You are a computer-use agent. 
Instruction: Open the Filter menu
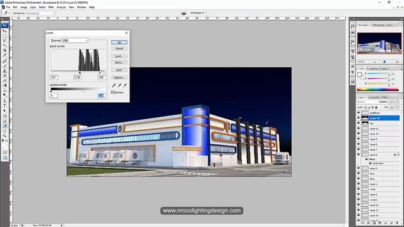51,7
